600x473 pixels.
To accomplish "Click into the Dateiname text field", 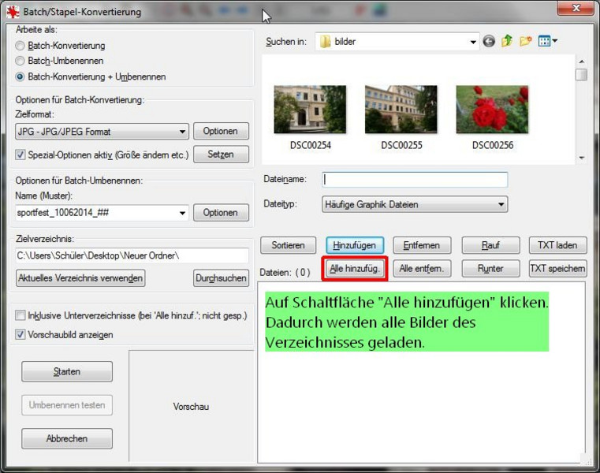I will click(415, 180).
